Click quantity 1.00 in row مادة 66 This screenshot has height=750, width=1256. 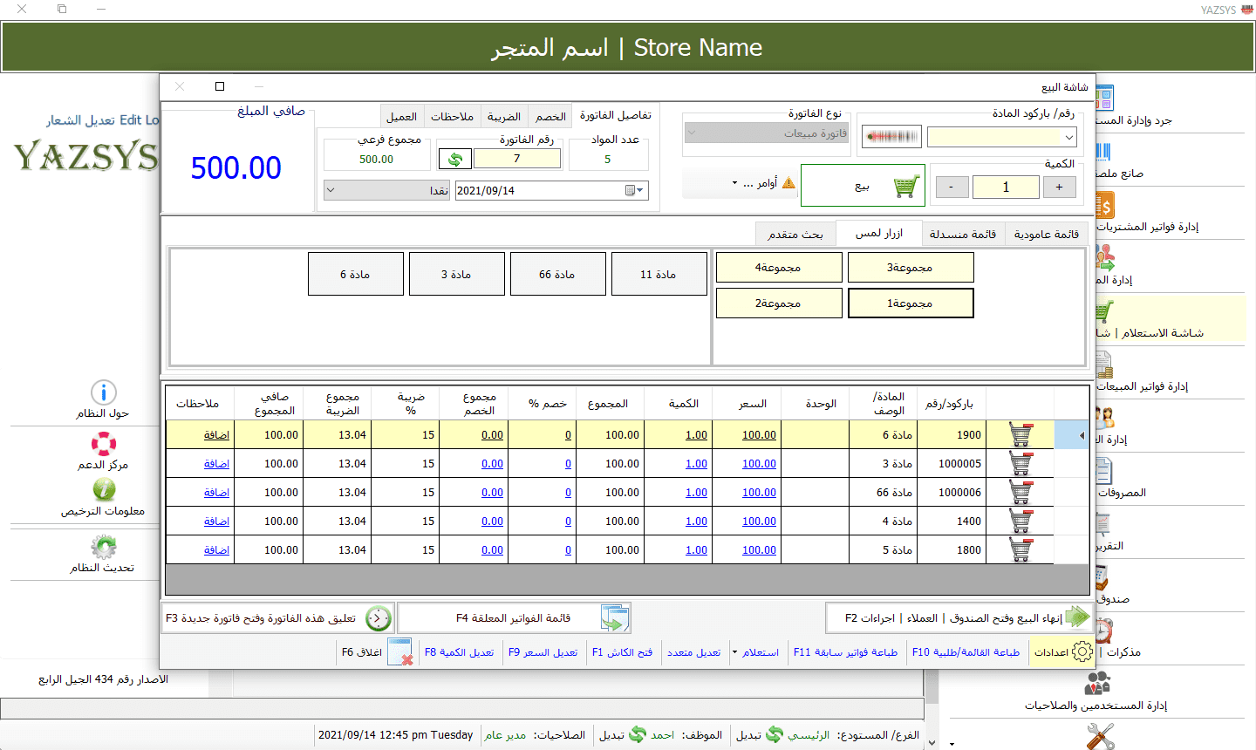[x=696, y=493]
